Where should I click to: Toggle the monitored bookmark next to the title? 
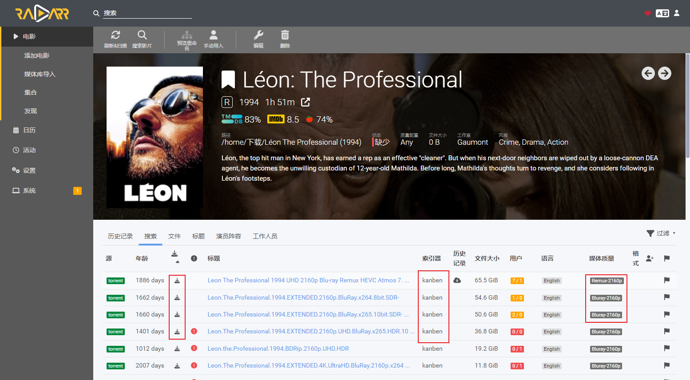tap(228, 80)
